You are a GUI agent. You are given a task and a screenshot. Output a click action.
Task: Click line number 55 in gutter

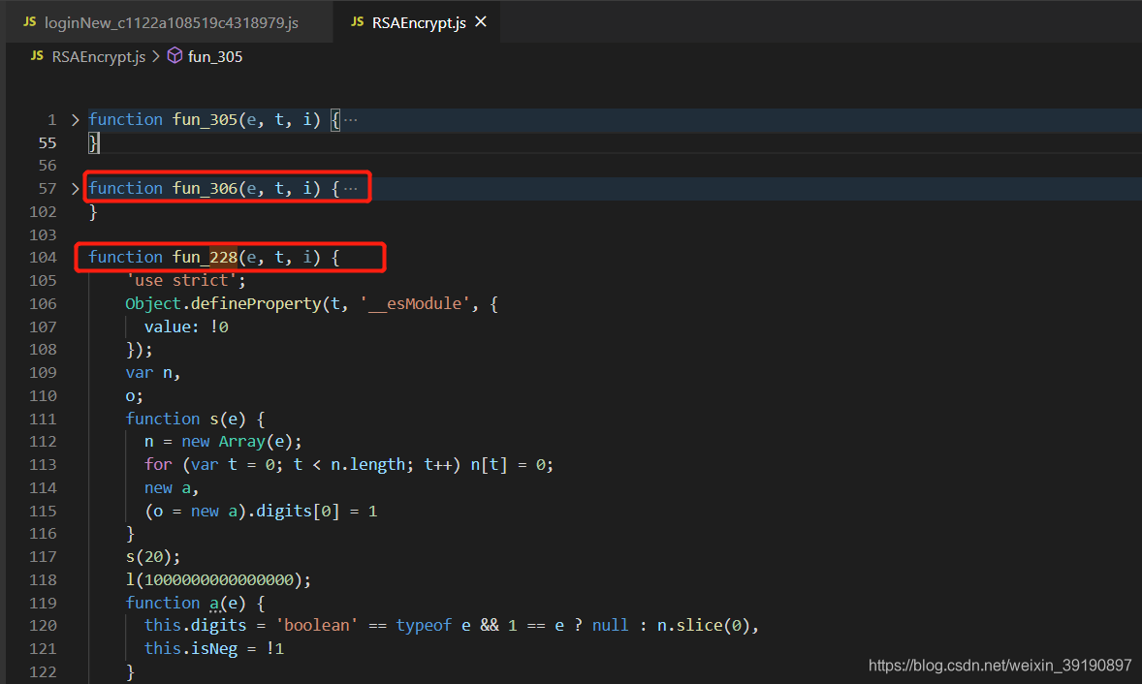[x=48, y=142]
